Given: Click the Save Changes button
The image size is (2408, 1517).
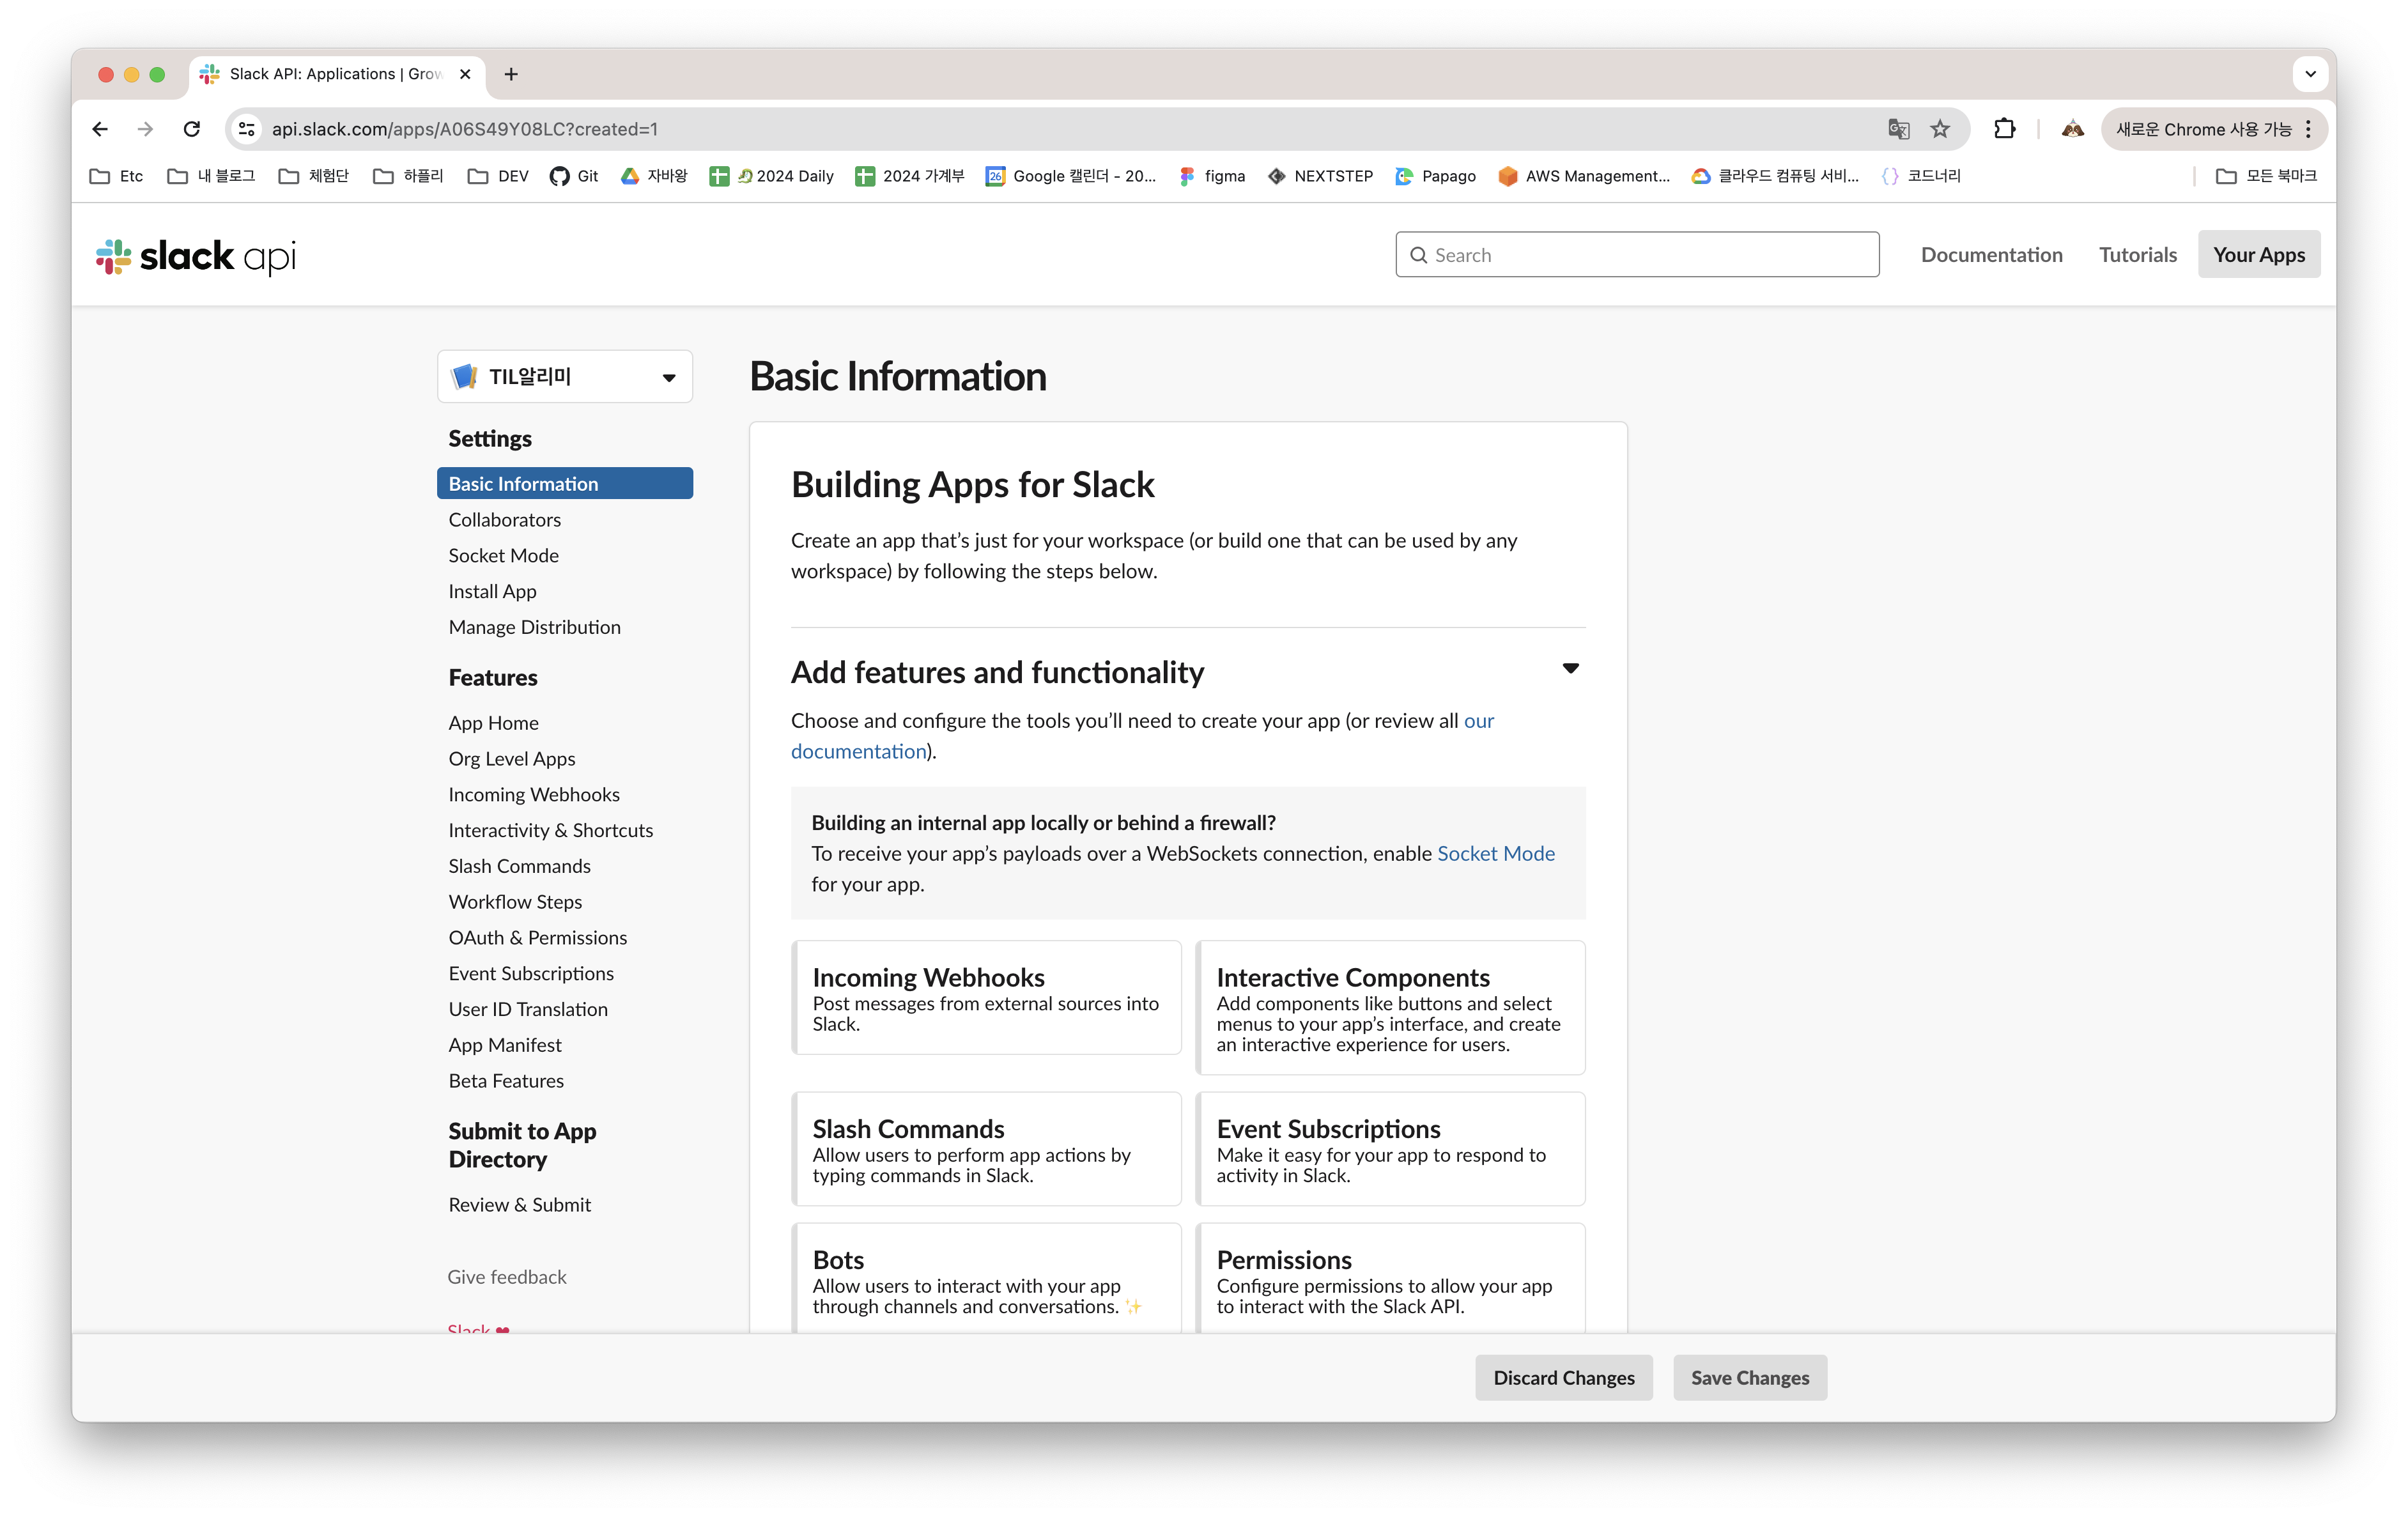Looking at the screenshot, I should 1749,1379.
